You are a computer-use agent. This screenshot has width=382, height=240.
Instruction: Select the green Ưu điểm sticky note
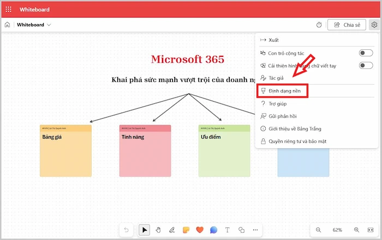click(224, 151)
